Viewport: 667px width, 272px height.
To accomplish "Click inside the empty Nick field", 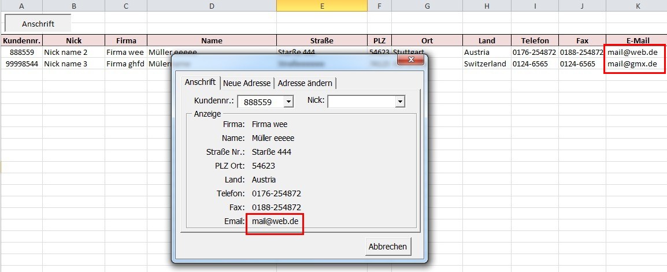I will click(361, 102).
